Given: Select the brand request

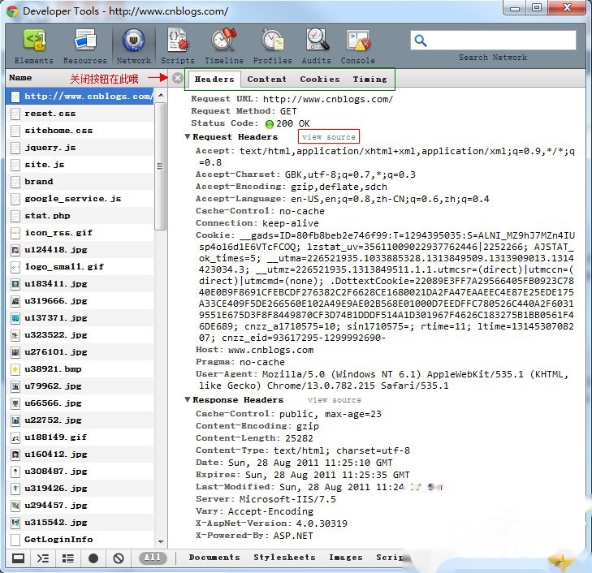Looking at the screenshot, I should tap(80, 182).
